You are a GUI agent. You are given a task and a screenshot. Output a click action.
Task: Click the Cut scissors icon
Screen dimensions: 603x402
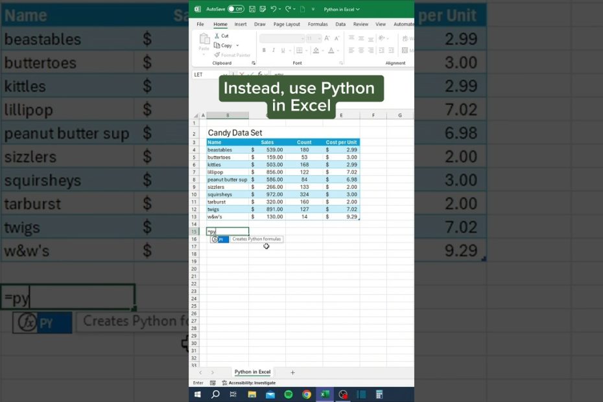pyautogui.click(x=217, y=36)
